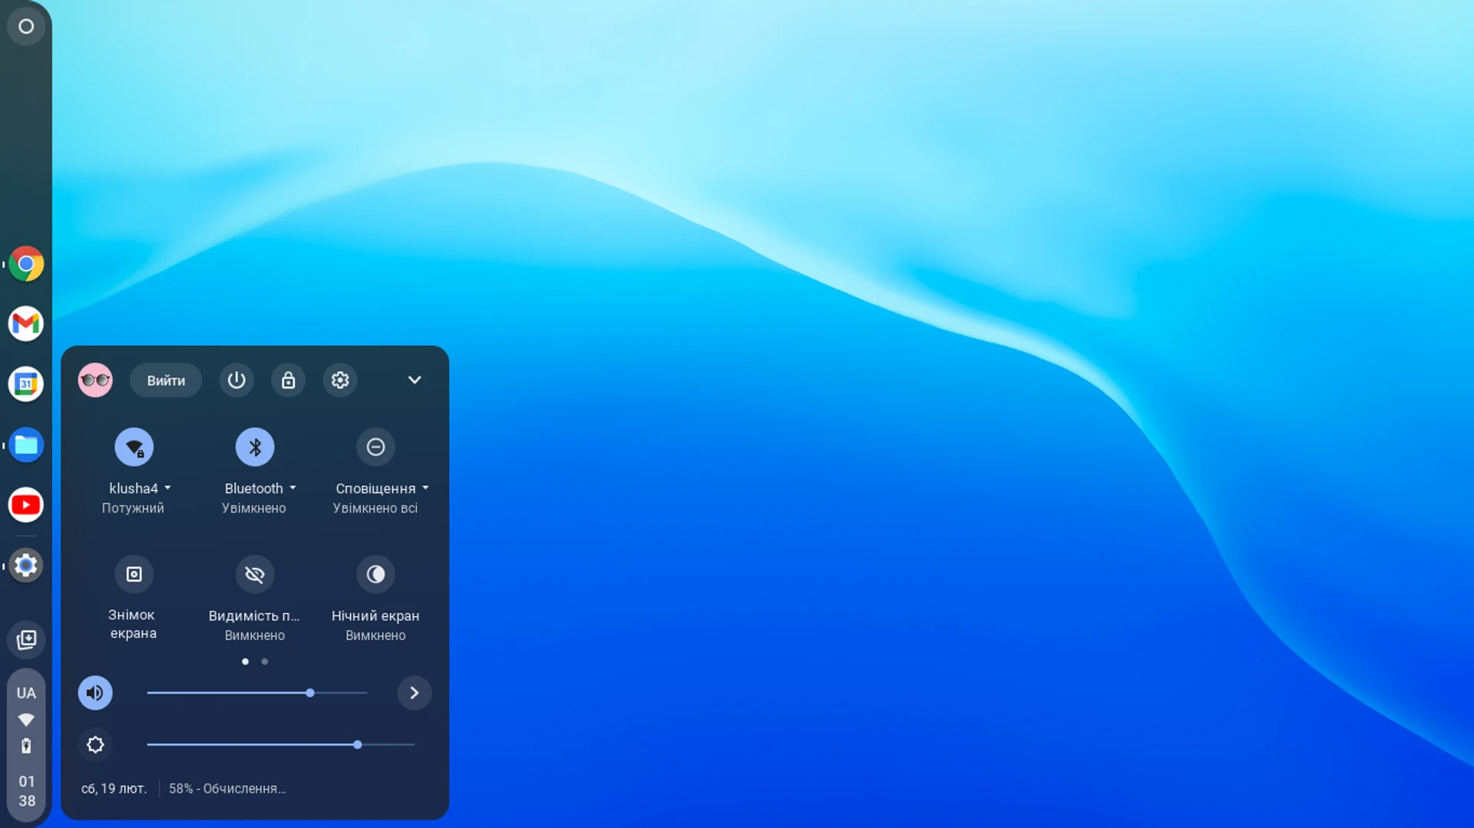This screenshot has width=1474, height=828.
Task: Expand klusha4 network options
Action: click(x=168, y=487)
